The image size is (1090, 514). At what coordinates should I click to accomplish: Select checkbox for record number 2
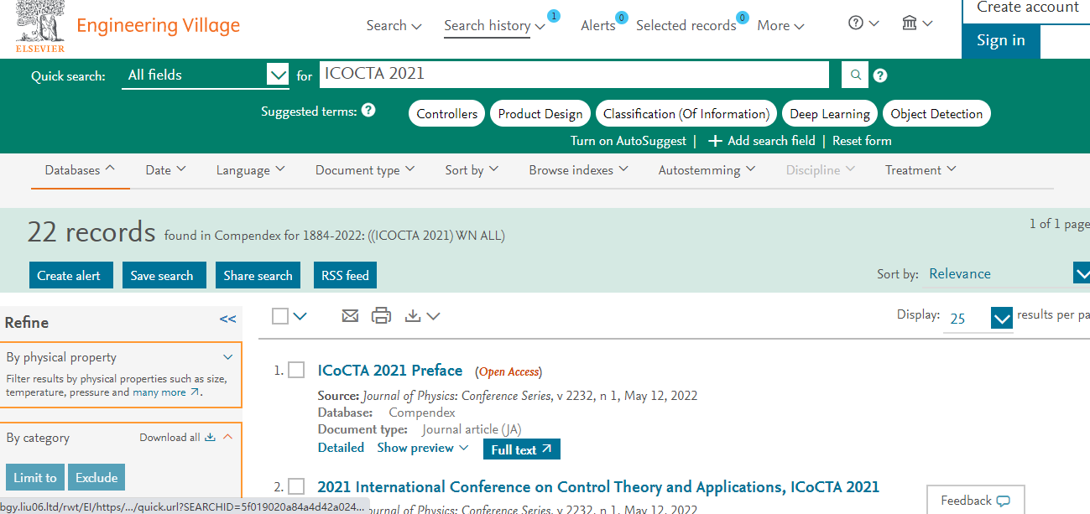click(296, 486)
